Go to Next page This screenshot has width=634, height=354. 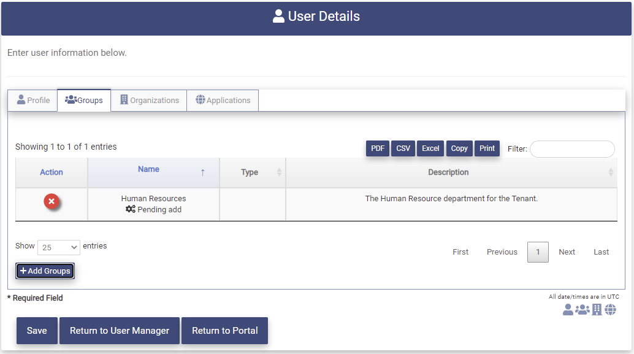pos(567,252)
